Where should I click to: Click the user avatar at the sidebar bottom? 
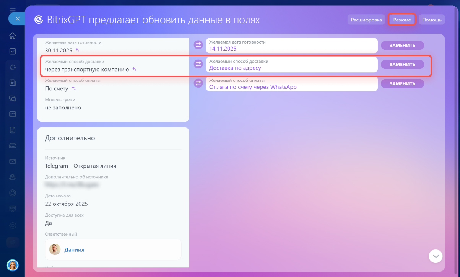pyautogui.click(x=13, y=265)
